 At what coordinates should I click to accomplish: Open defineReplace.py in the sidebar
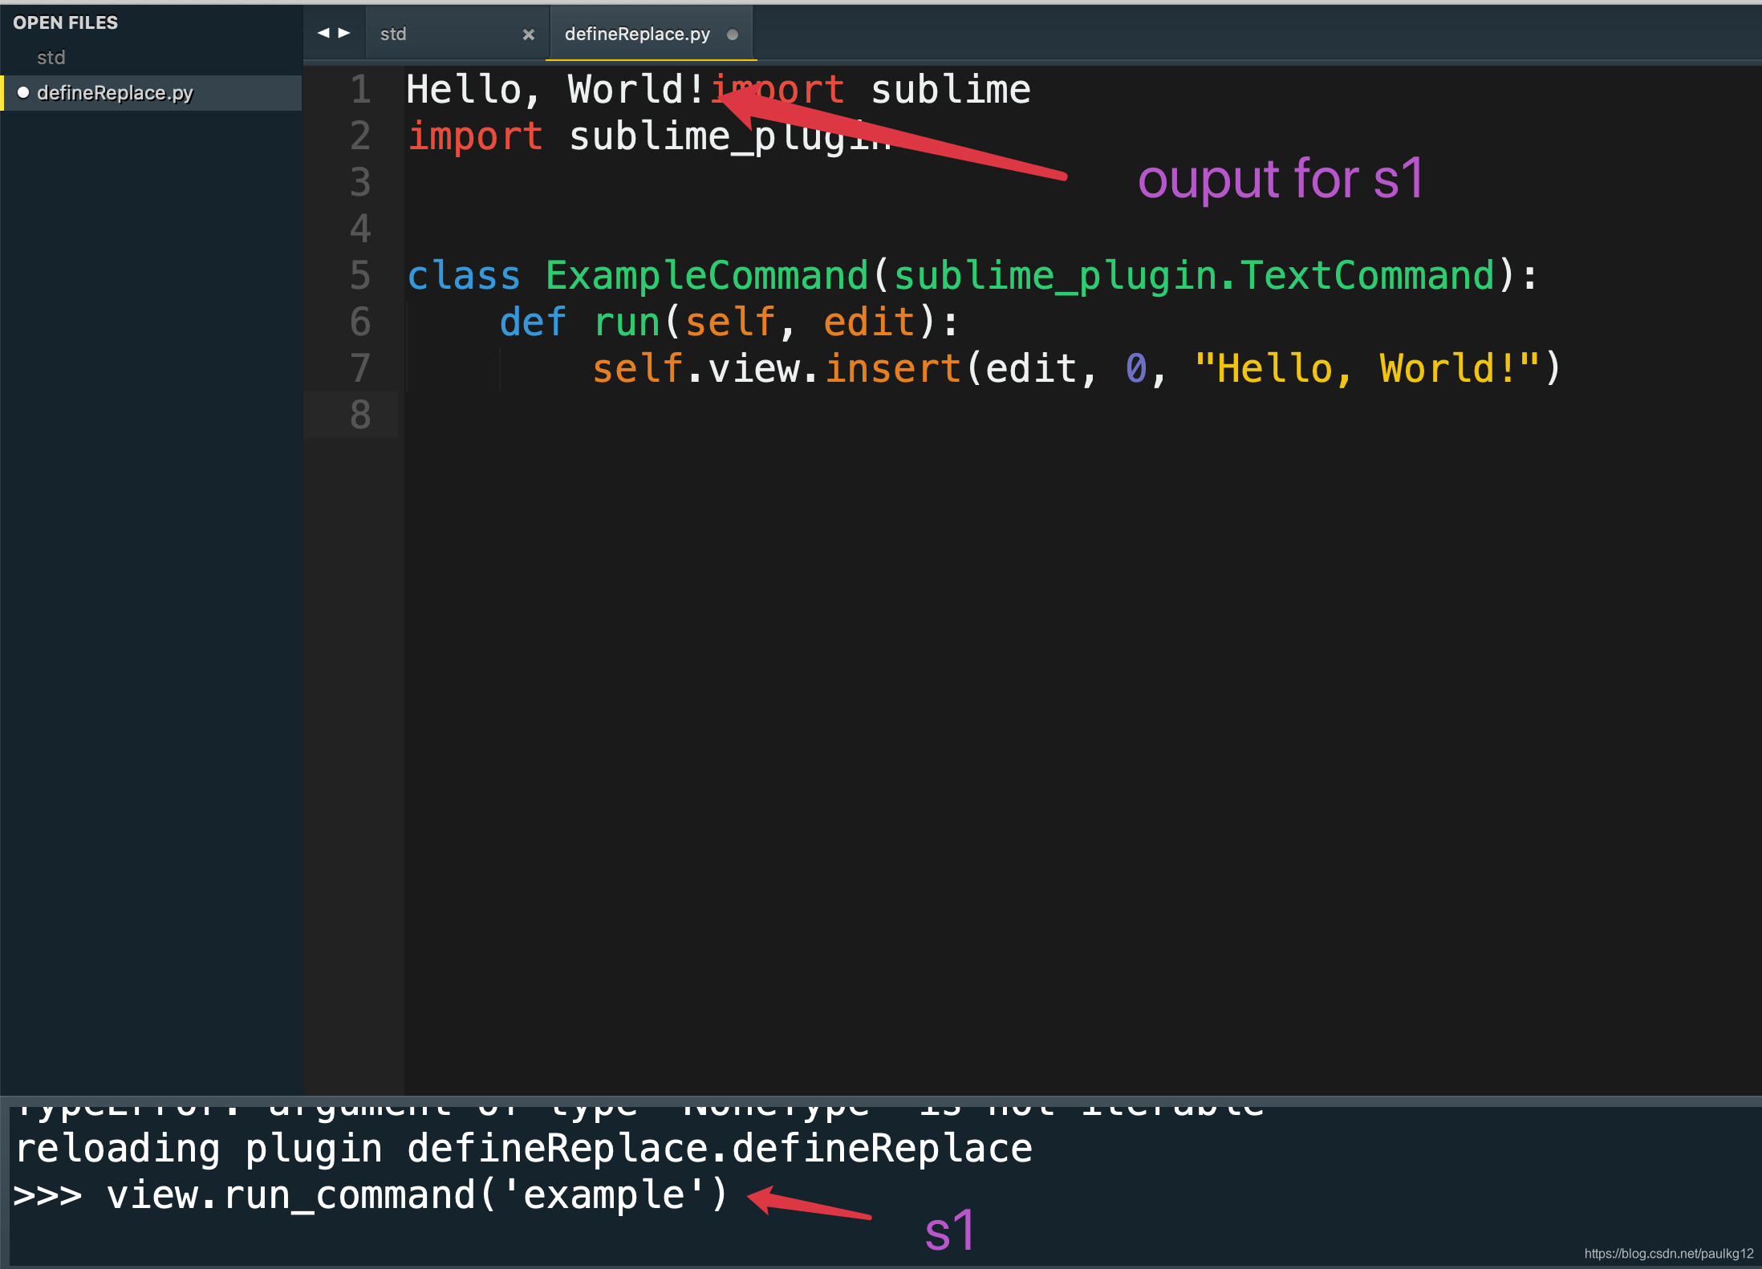[x=115, y=93]
